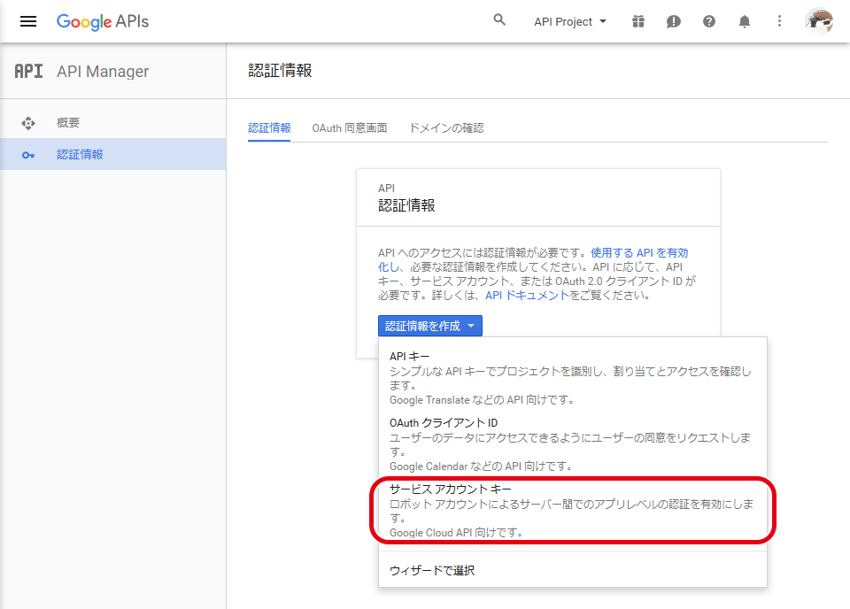Click the key icon beside 認証情報

tap(28, 156)
